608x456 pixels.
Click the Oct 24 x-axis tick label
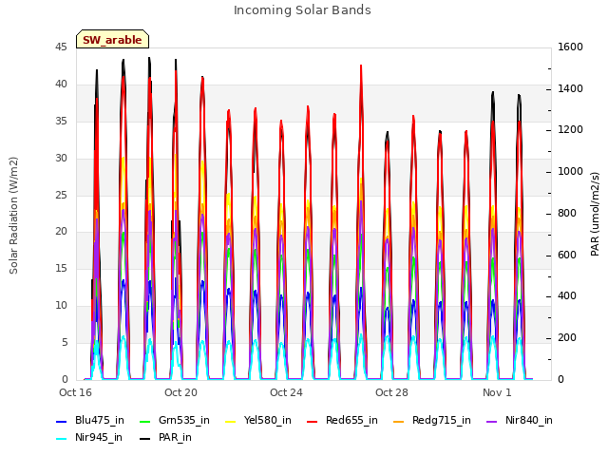(286, 392)
